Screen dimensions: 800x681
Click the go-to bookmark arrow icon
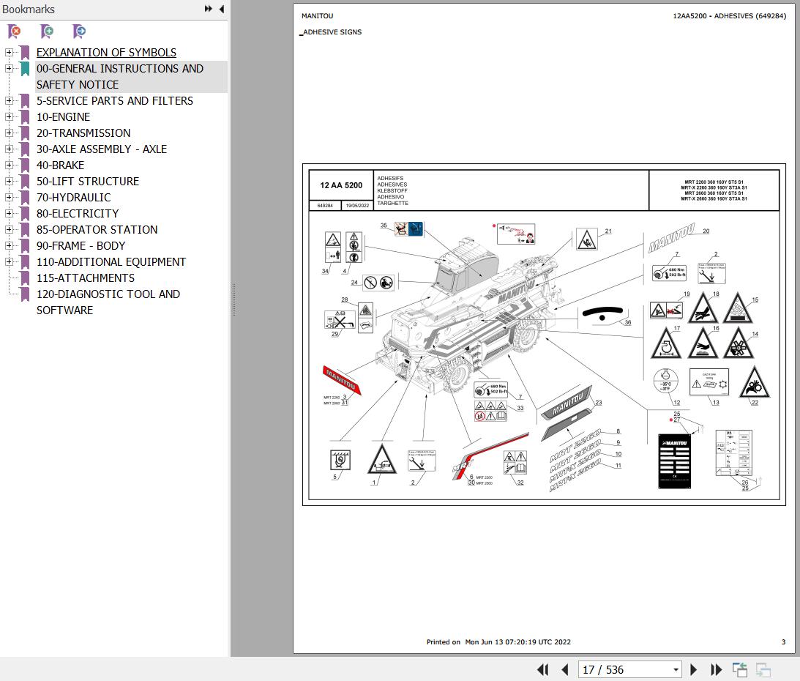tap(79, 31)
